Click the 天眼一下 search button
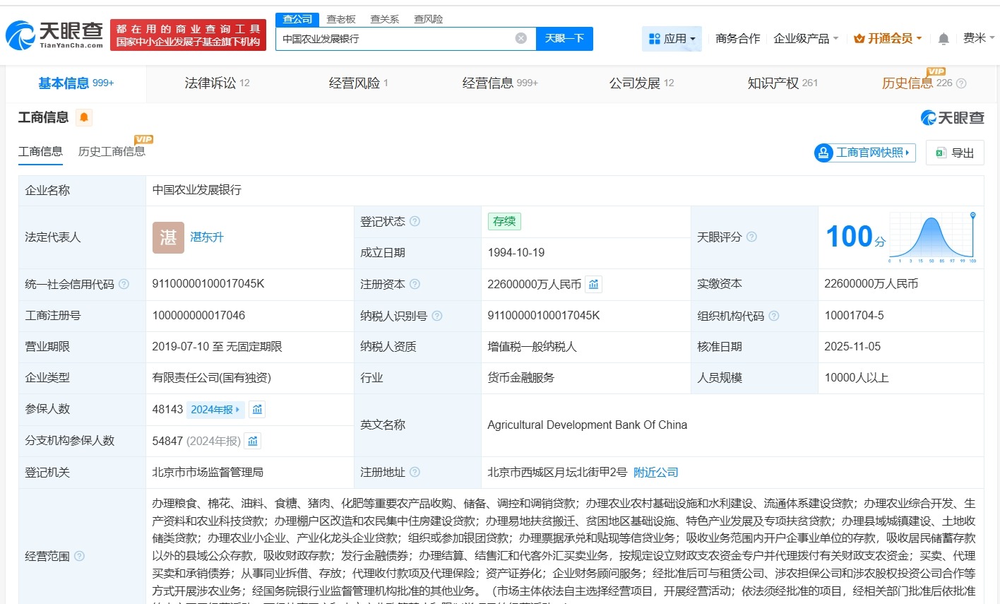Screen dimensions: 1000x604 point(564,39)
